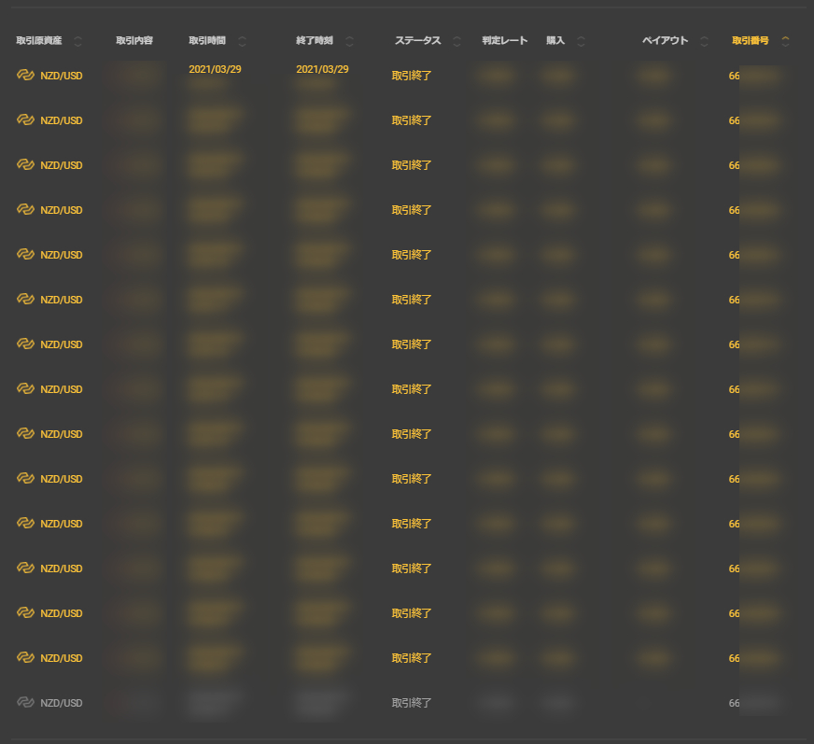This screenshot has width=814, height=744.
Task: Click the greyed-out NZD/USD pair icon
Action: (x=25, y=703)
